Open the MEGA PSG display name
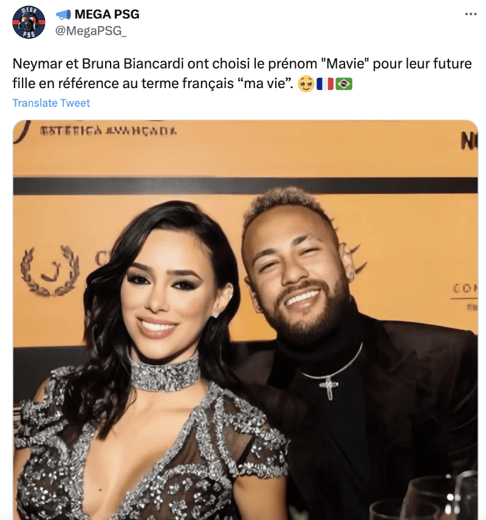 107,14
